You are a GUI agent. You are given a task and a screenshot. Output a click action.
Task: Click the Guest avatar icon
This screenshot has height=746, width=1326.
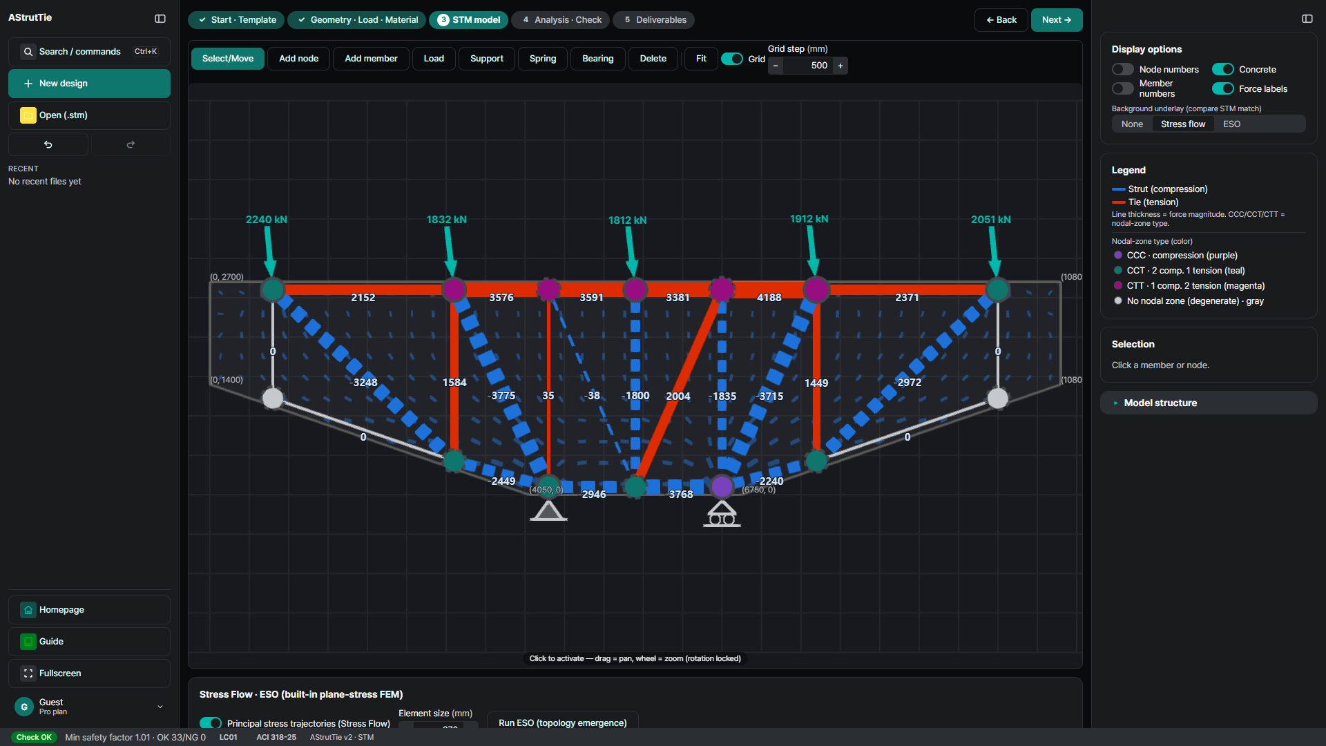24,707
